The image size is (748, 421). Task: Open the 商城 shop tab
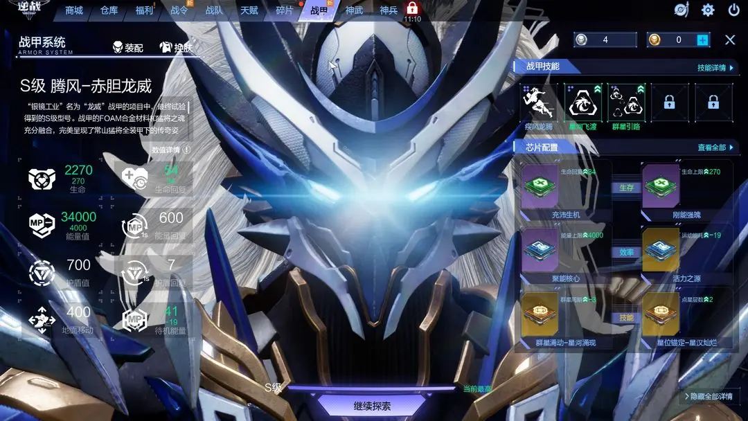tap(74, 10)
